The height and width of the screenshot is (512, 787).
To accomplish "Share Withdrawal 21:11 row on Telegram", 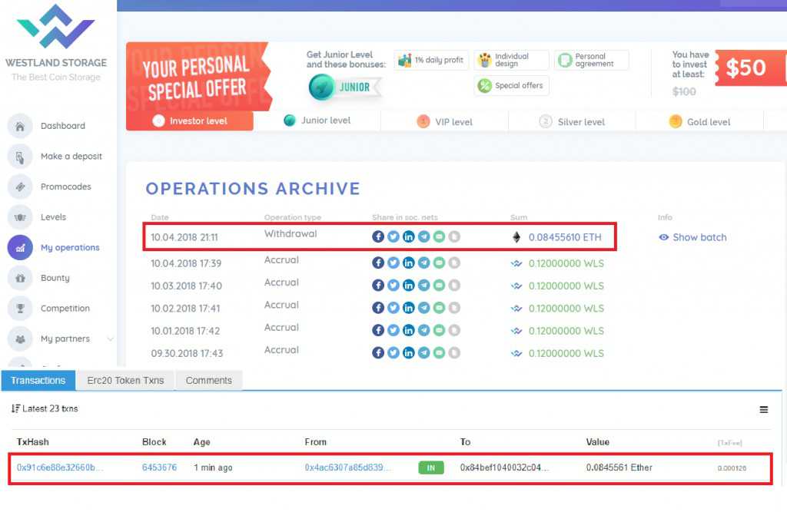I will click(x=423, y=236).
